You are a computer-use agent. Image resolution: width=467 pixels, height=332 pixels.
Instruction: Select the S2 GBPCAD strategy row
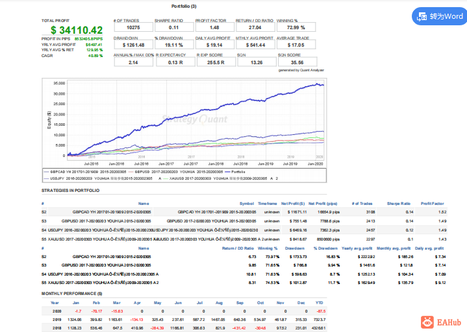point(244,212)
